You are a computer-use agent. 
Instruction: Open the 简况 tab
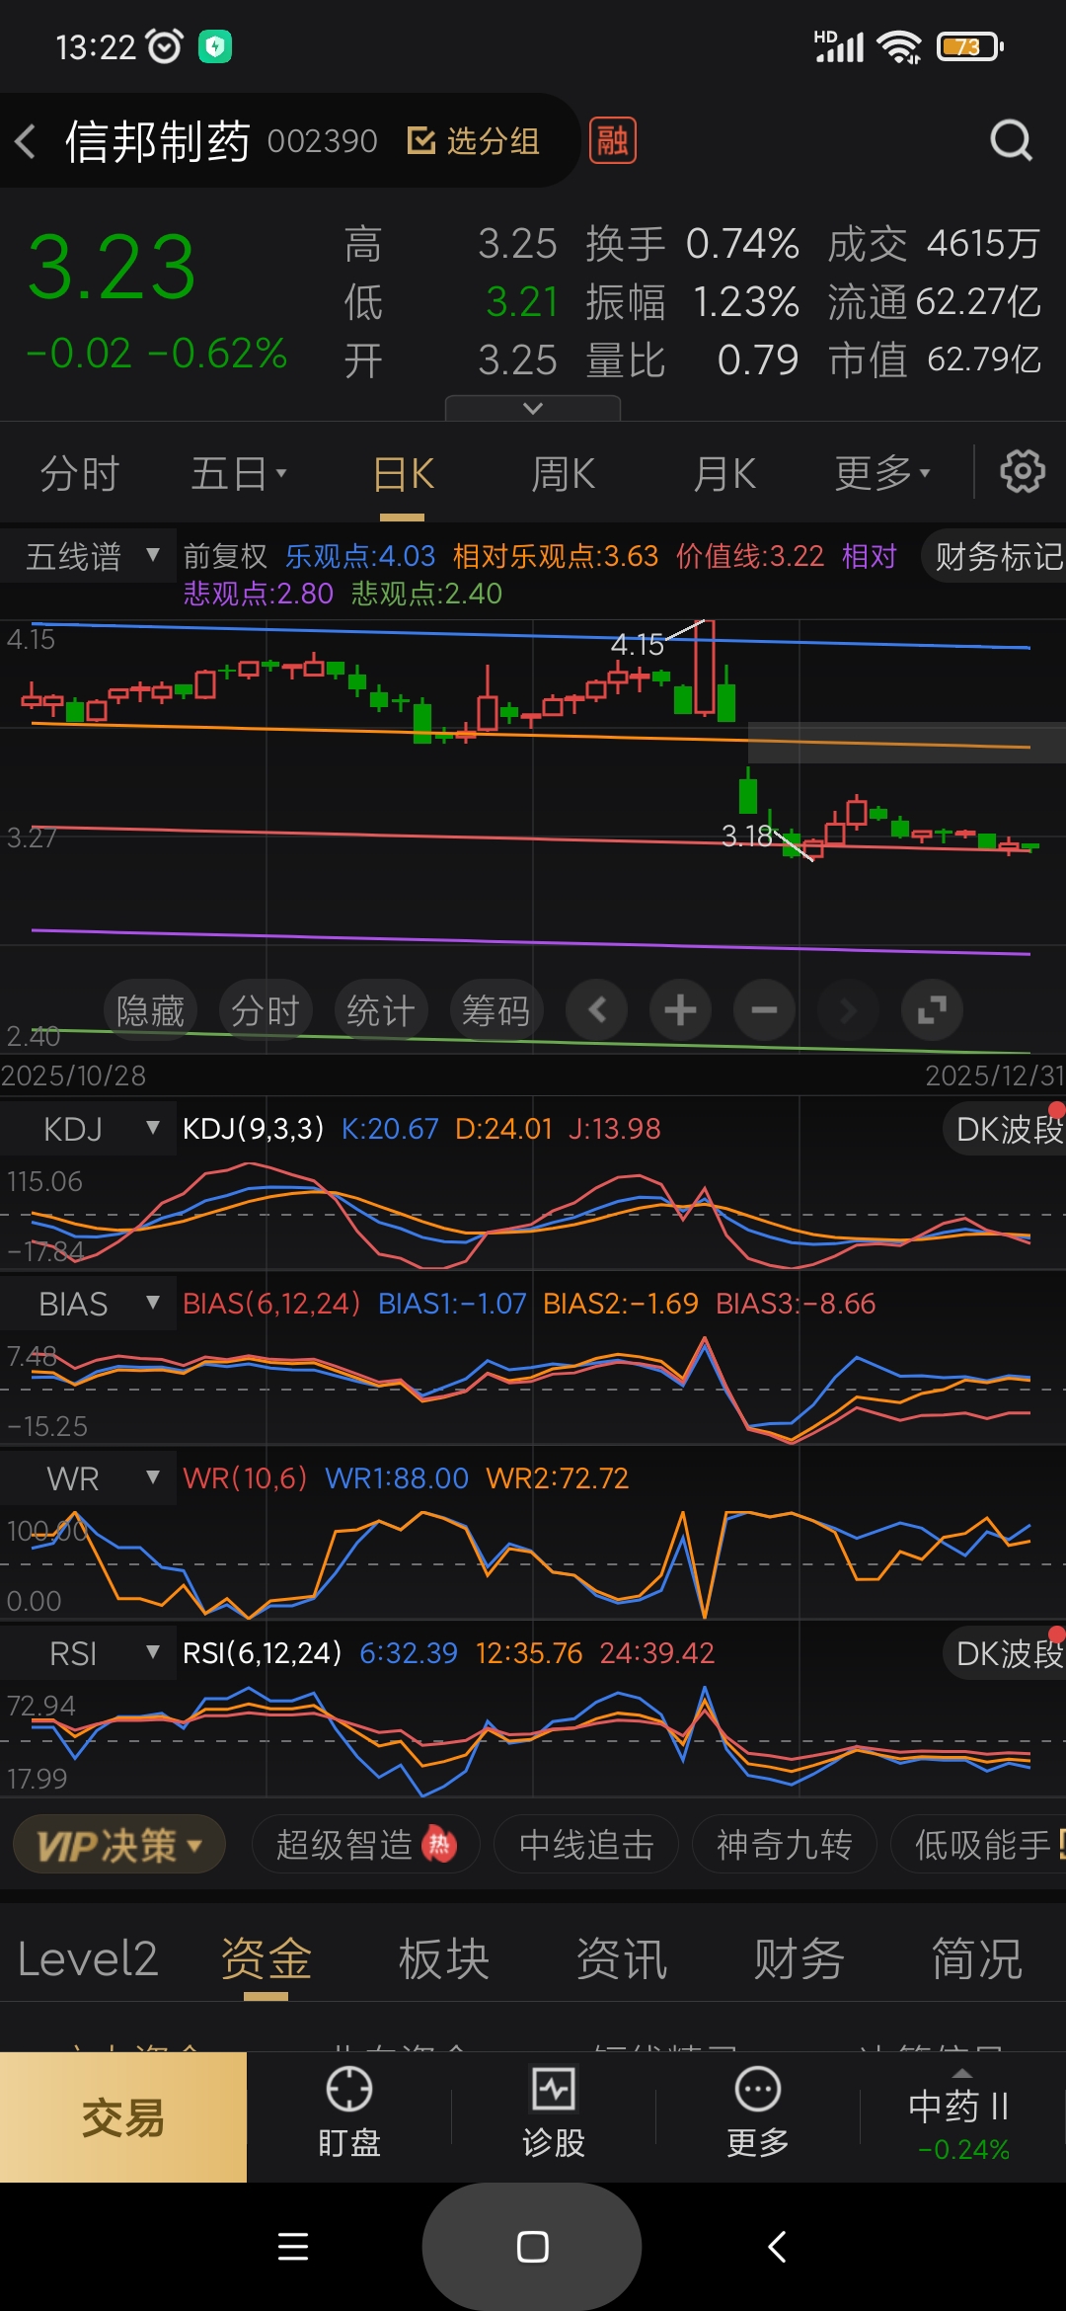point(976,1958)
